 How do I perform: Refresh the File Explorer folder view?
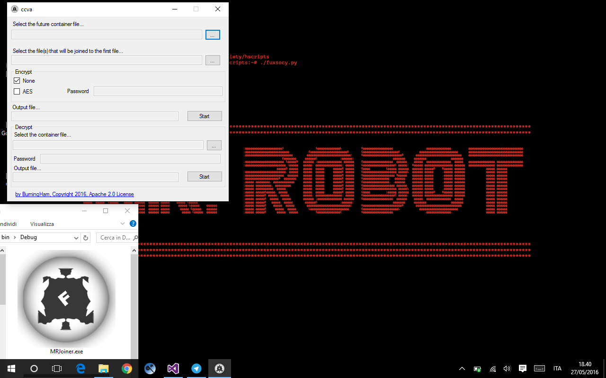(86, 238)
